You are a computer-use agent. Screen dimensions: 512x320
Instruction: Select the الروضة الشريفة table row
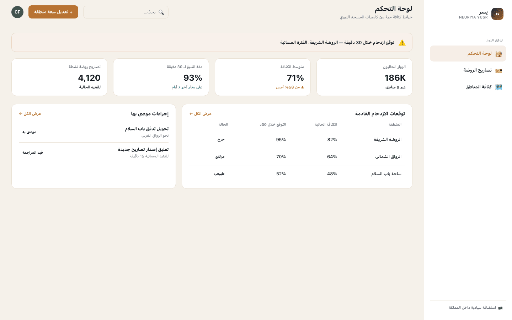(297, 140)
